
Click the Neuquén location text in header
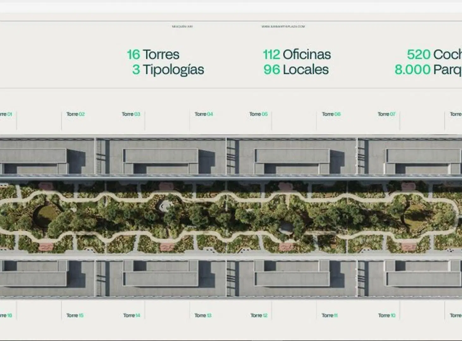point(182,27)
